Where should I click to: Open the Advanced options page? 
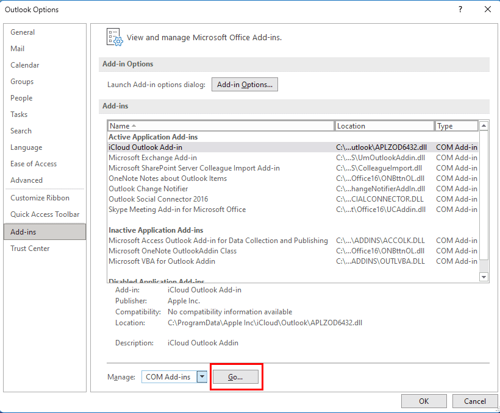(x=45, y=180)
